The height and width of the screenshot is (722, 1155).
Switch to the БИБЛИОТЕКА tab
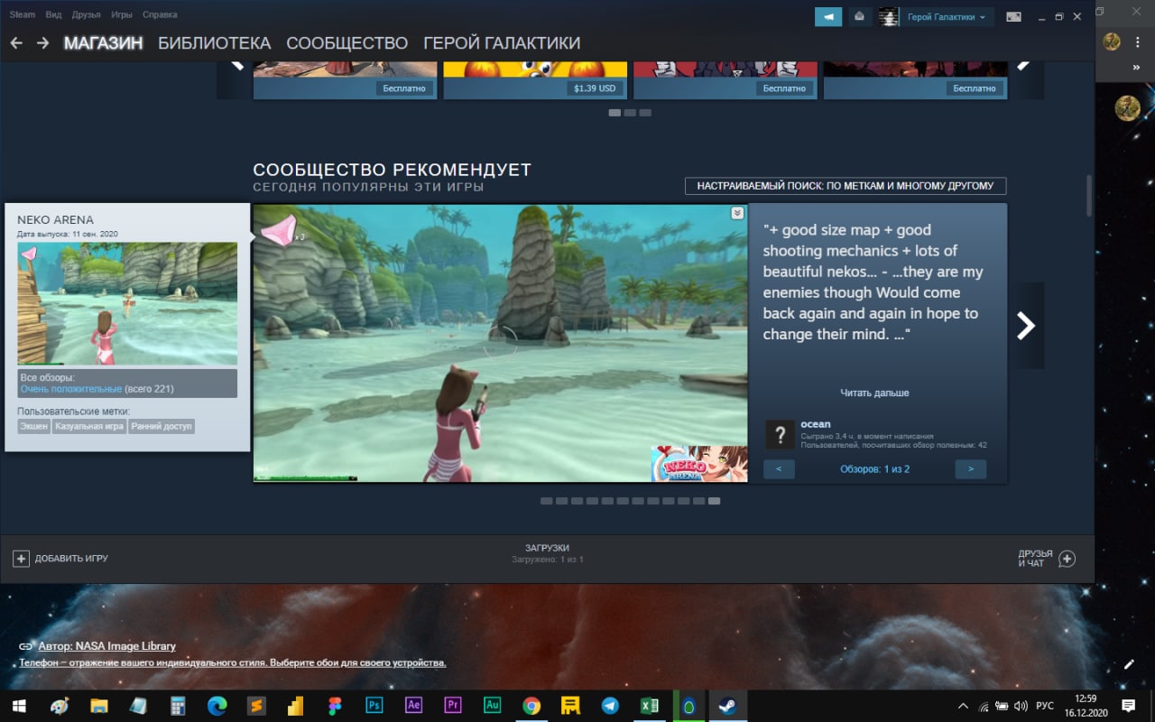214,43
